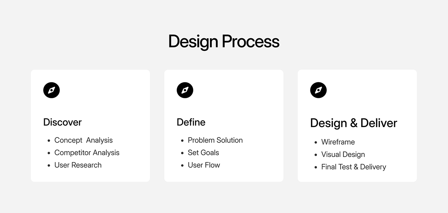Click the Discover card title
The height and width of the screenshot is (213, 448).
pyautogui.click(x=63, y=122)
